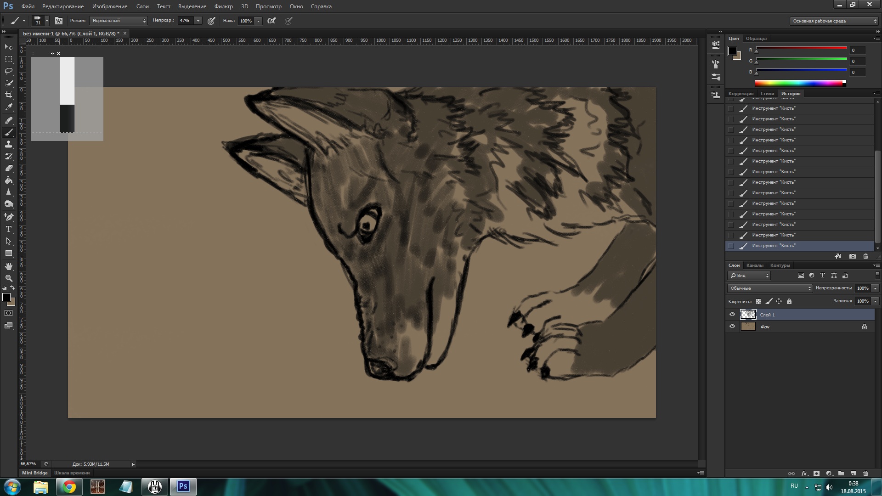Open the tool preset picker arrow
This screenshot has width=882, height=496.
pos(24,21)
